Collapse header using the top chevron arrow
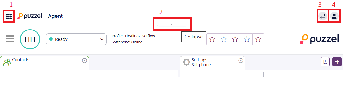 172,24
